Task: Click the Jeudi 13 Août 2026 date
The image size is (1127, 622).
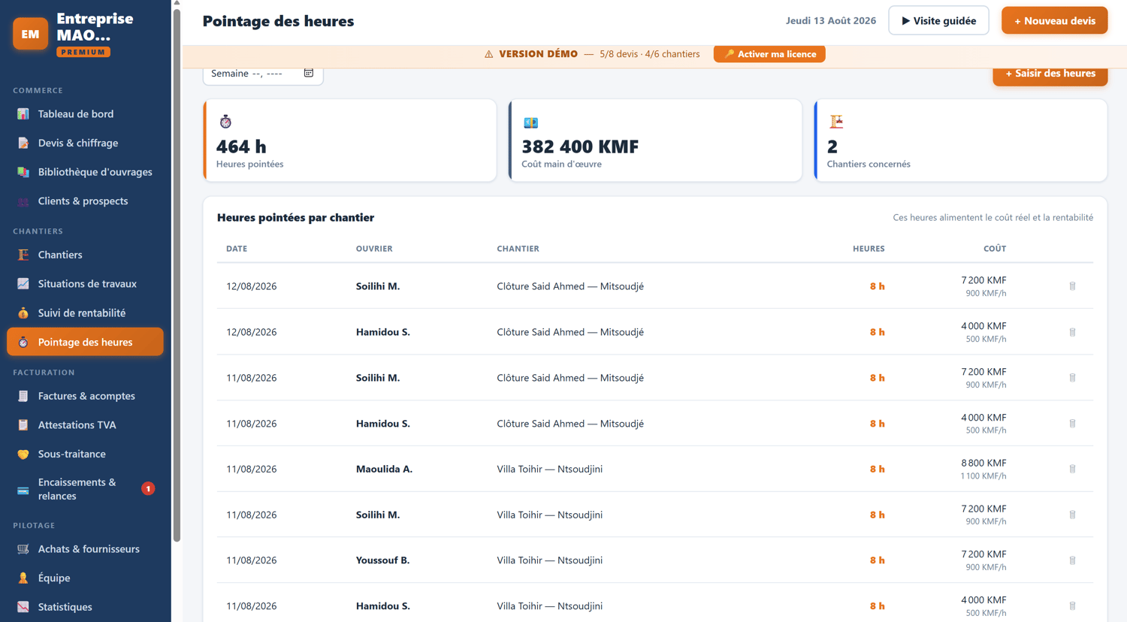Action: coord(831,21)
